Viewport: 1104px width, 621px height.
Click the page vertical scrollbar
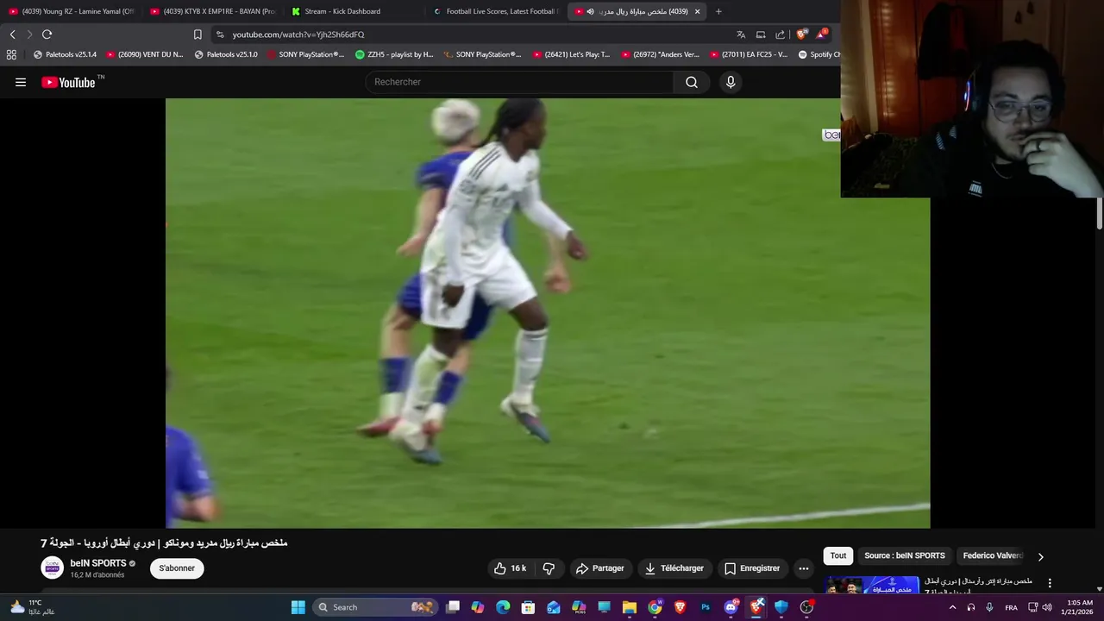[x=1099, y=214]
